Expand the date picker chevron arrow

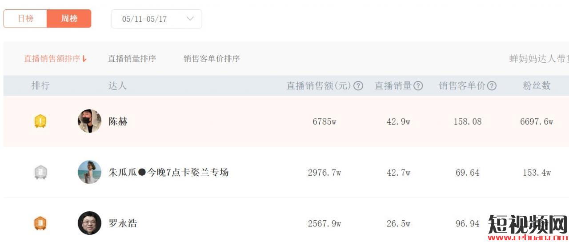point(190,19)
